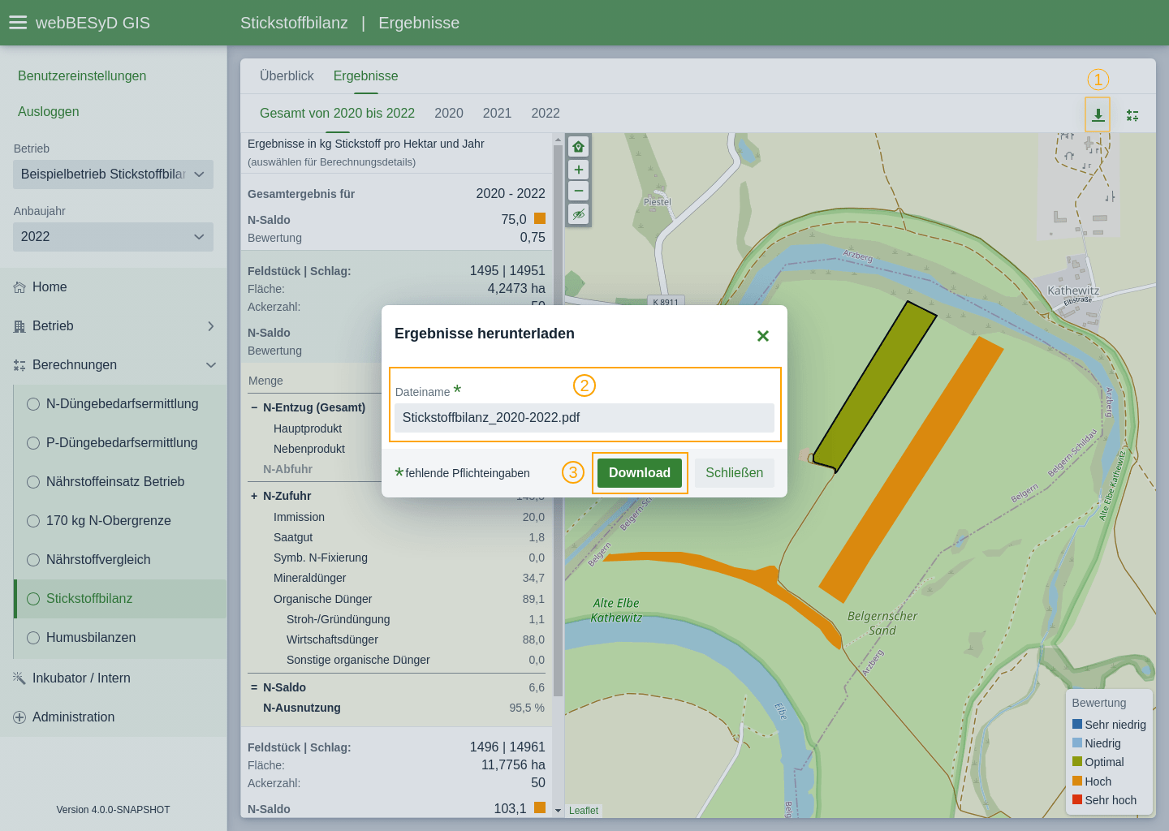This screenshot has height=831, width=1169.
Task: Click the Betrieb building icon
Action: (x=19, y=326)
